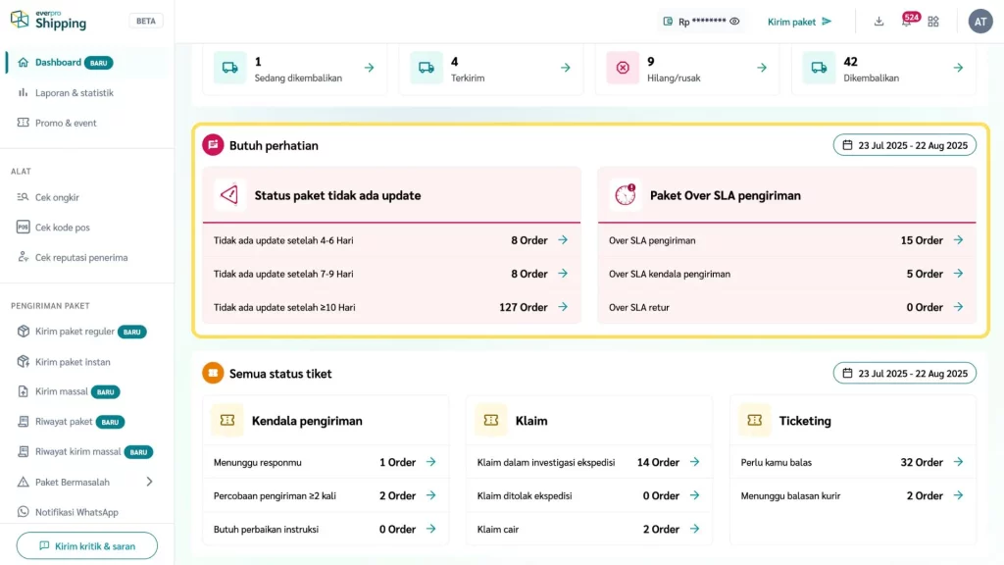Screen dimensions: 1004x565
Task: Expand Paket Bermasalah submenu
Action: coord(149,482)
